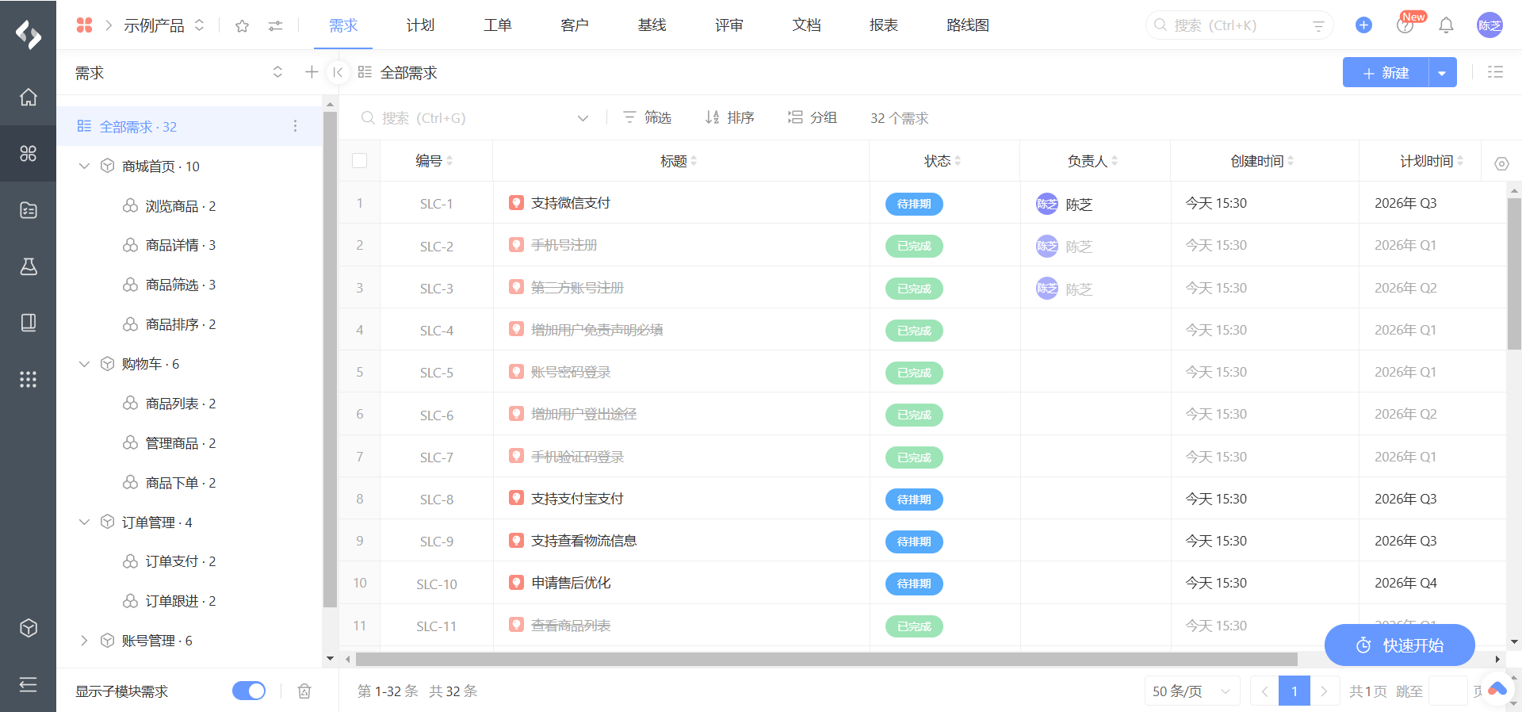This screenshot has width=1522, height=712.
Task: Click the left tree panel vertical scrollbar
Action: [331, 358]
